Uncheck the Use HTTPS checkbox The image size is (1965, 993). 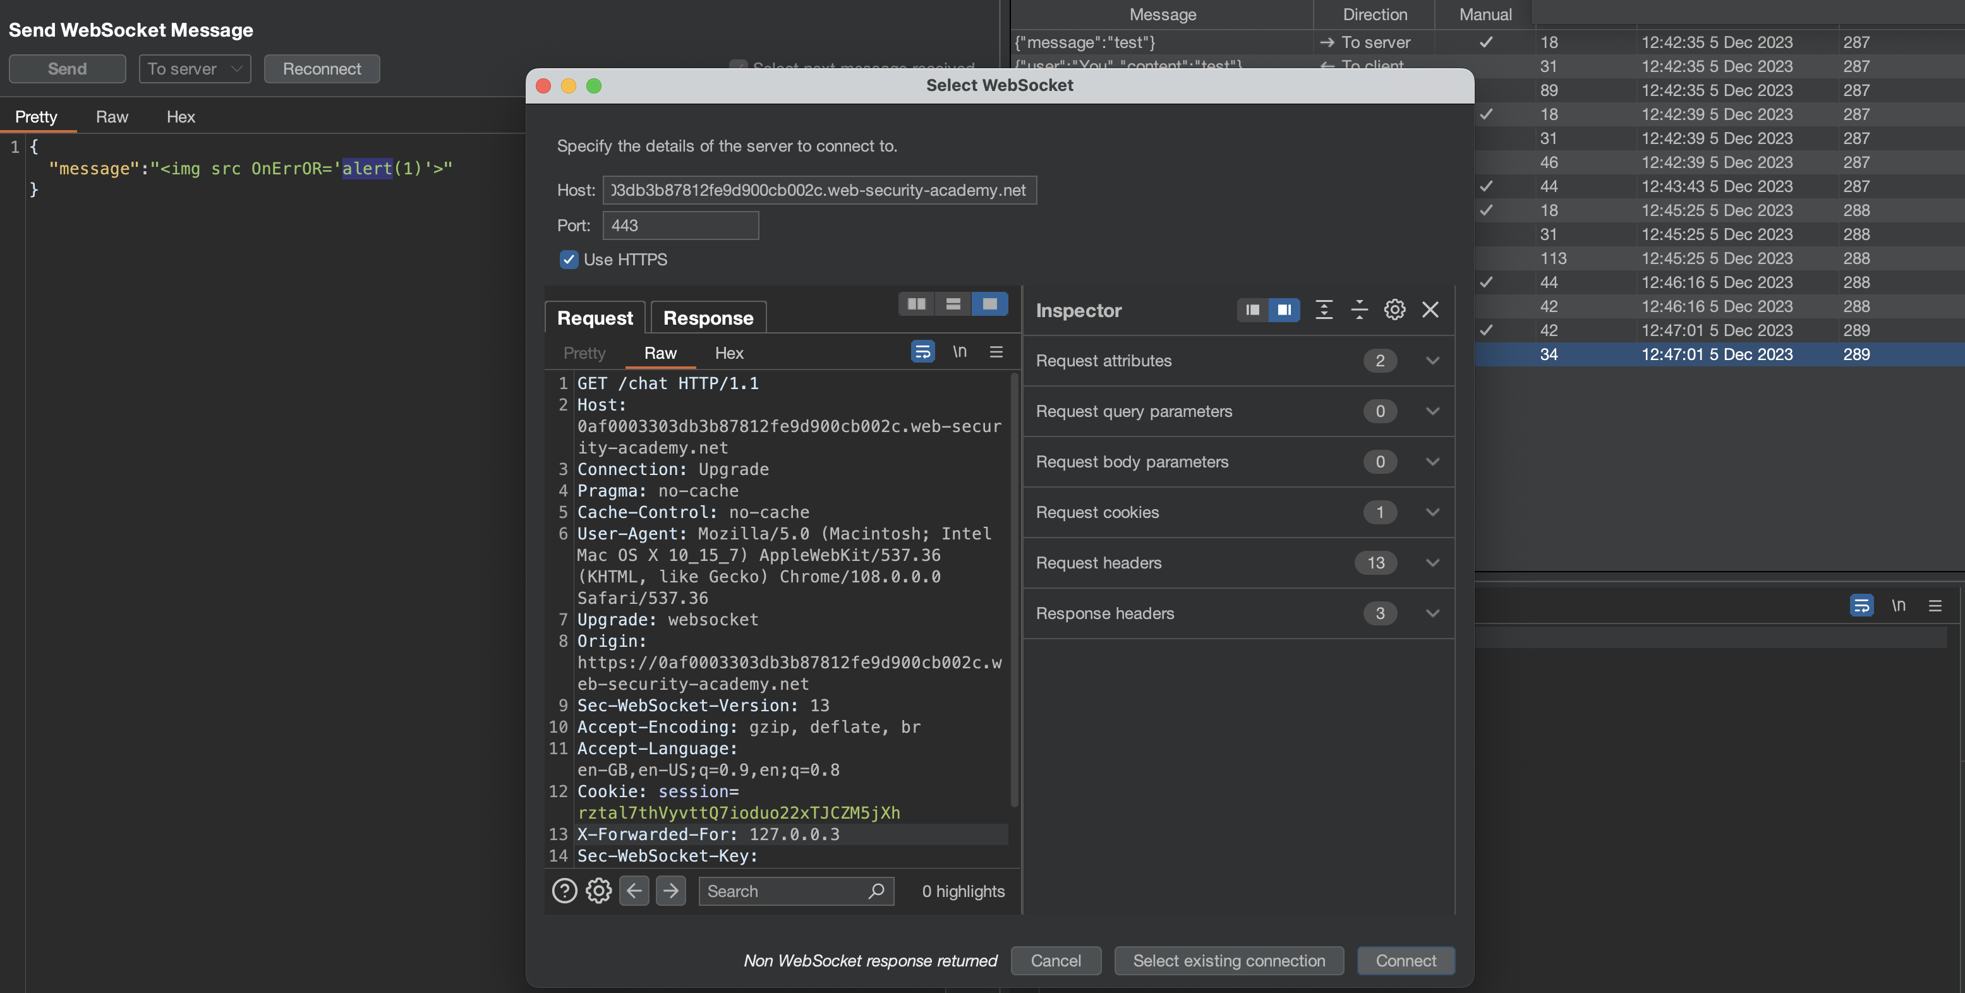point(569,260)
